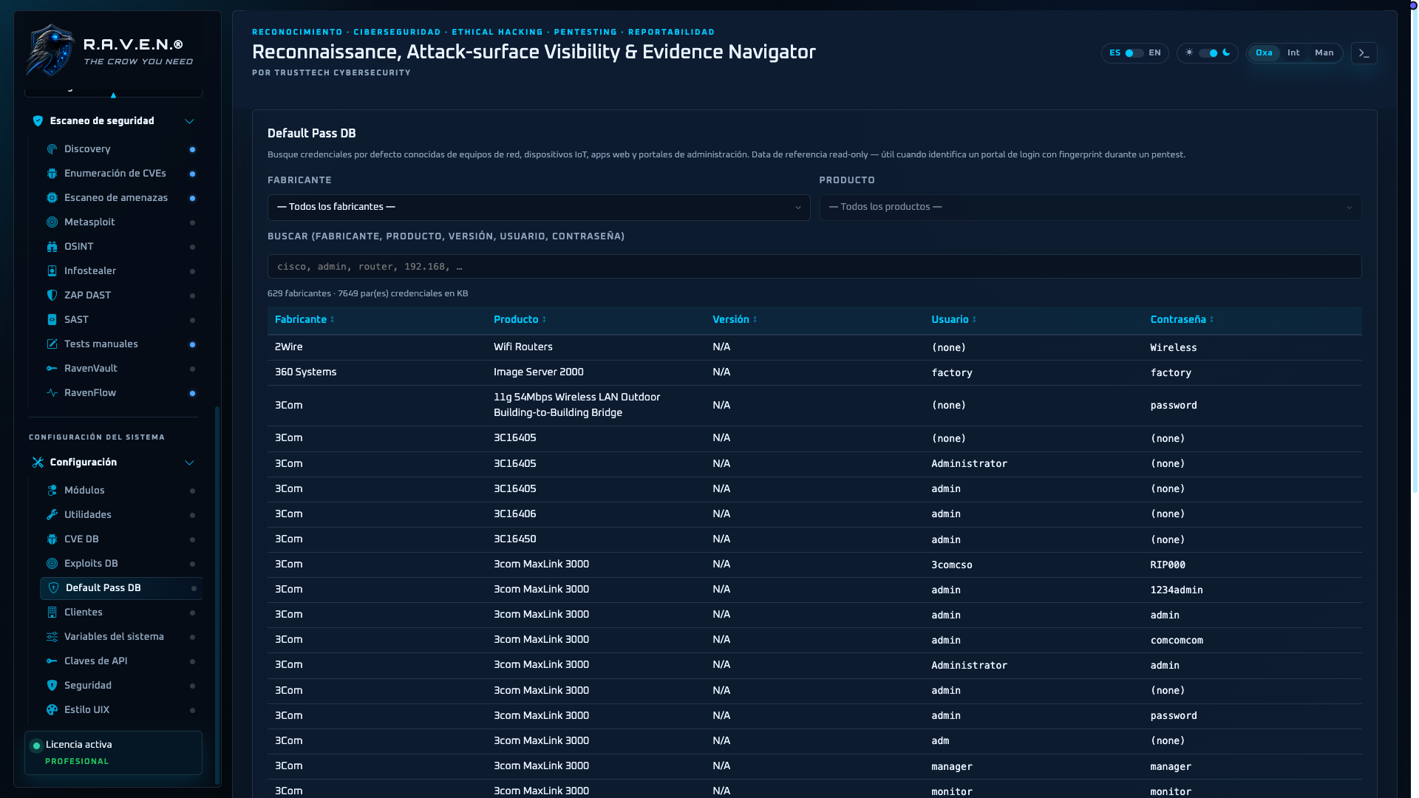1419x798 pixels.
Task: Go to Tests manuales
Action: (x=121, y=344)
